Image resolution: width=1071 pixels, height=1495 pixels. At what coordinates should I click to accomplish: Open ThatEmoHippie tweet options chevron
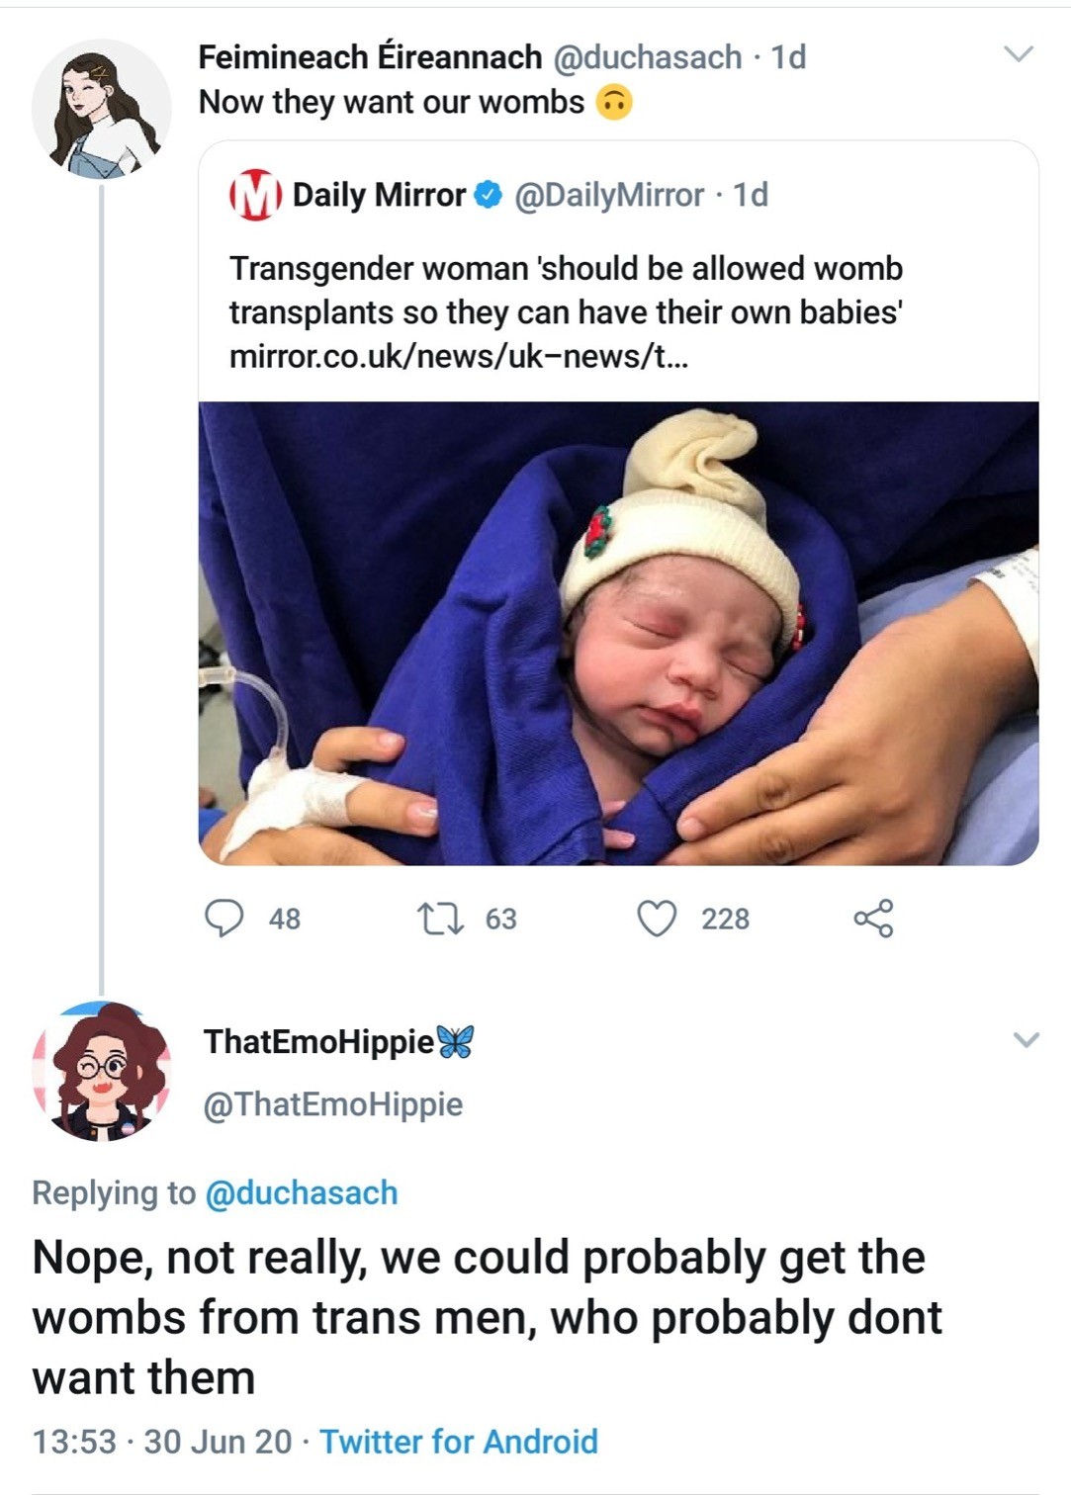(1026, 1039)
